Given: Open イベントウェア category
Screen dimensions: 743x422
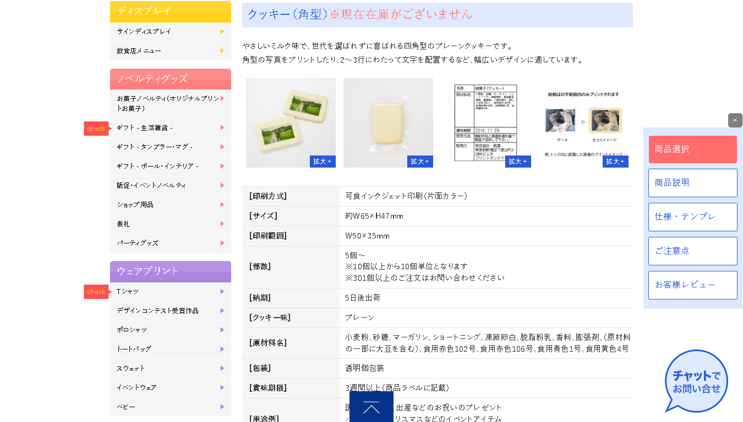Looking at the screenshot, I should 171,387.
